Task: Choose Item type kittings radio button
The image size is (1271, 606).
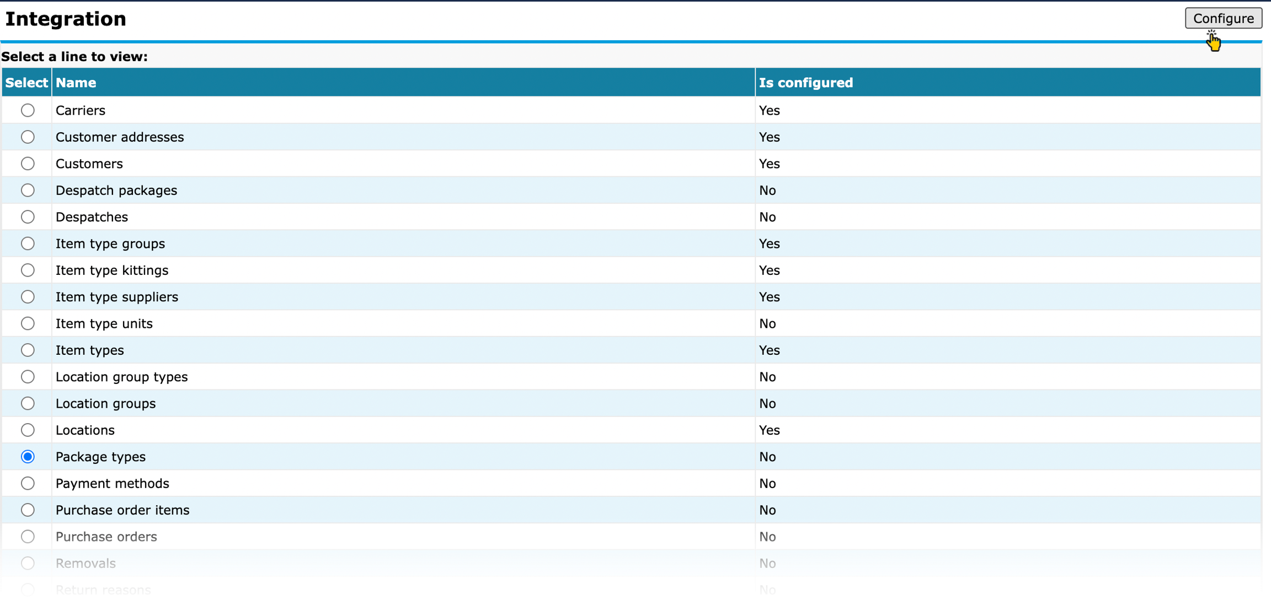Action: (28, 270)
